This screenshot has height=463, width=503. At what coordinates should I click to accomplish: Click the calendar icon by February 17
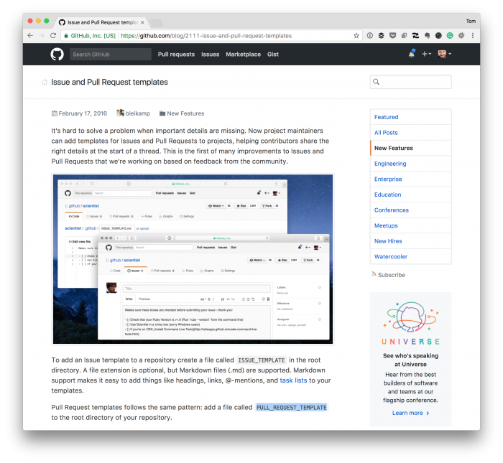pyautogui.click(x=55, y=113)
